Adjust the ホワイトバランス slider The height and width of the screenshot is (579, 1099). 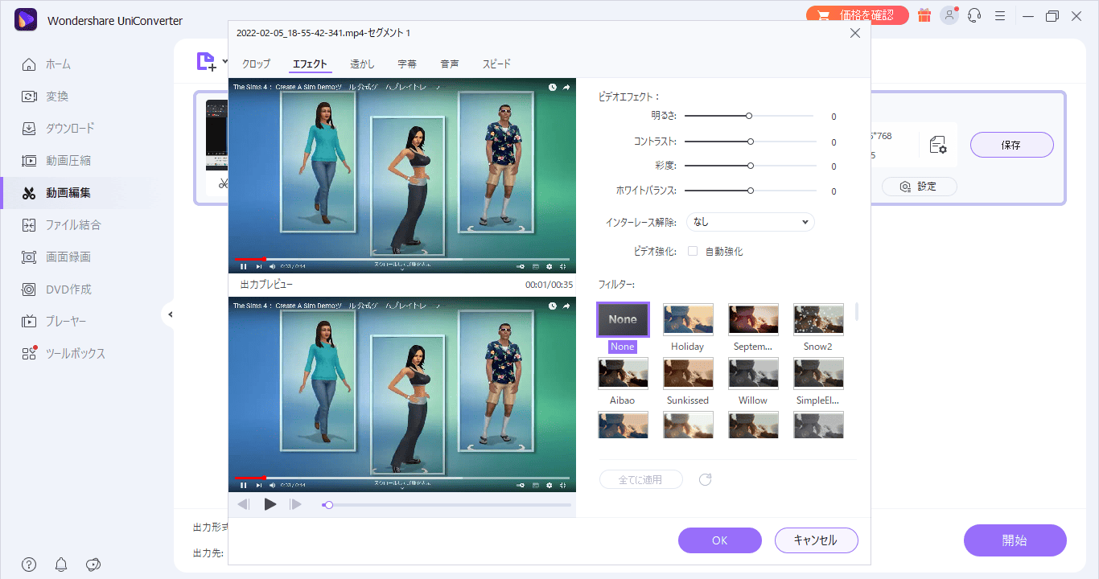(x=749, y=191)
